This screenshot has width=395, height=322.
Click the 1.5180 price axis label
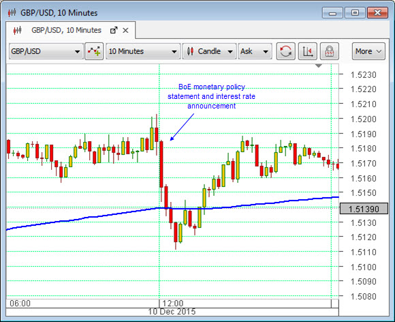coord(363,149)
